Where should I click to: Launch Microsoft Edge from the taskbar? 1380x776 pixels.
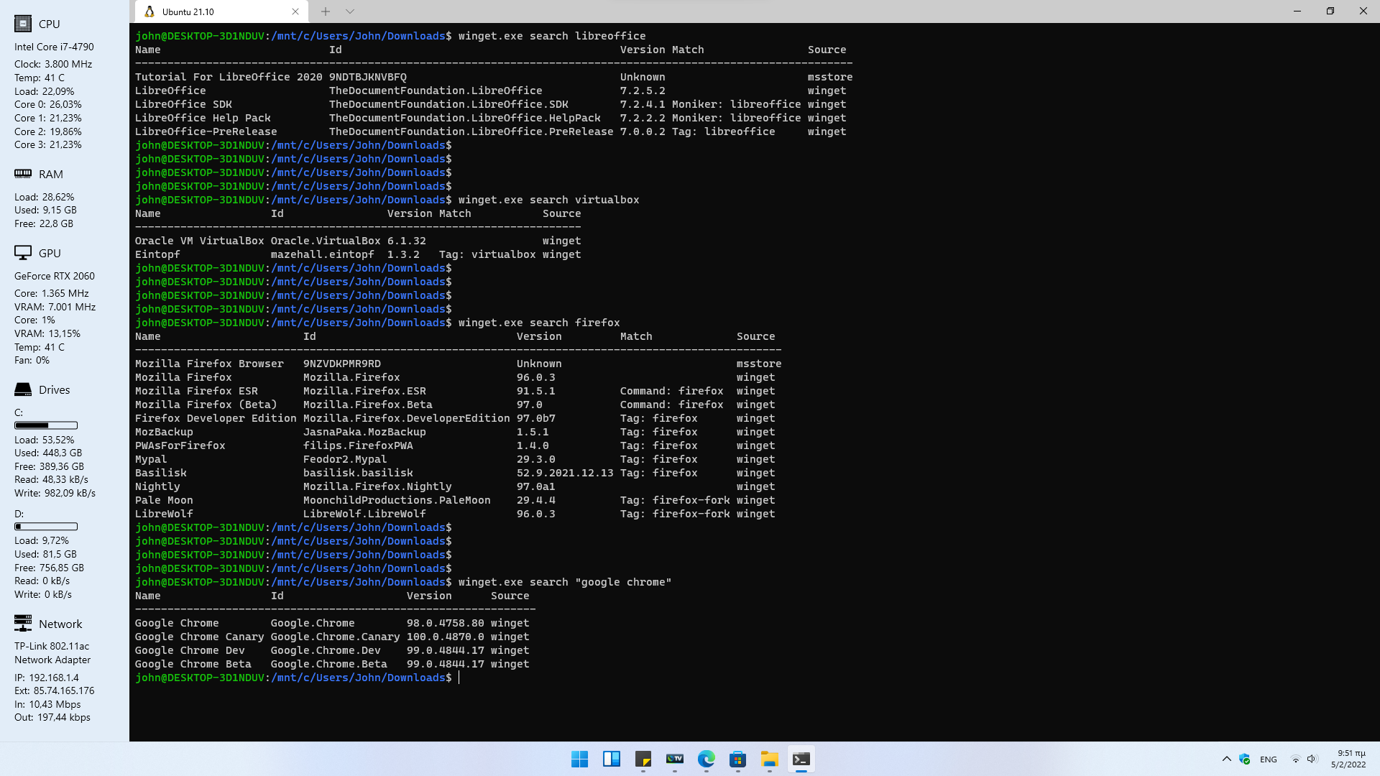[x=707, y=759]
